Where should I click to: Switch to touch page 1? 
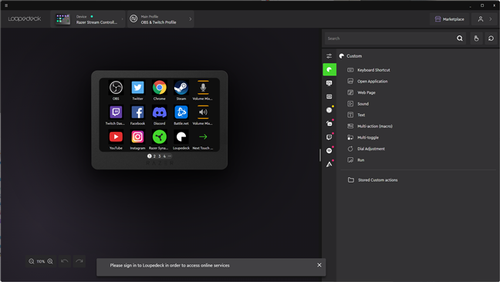[149, 156]
